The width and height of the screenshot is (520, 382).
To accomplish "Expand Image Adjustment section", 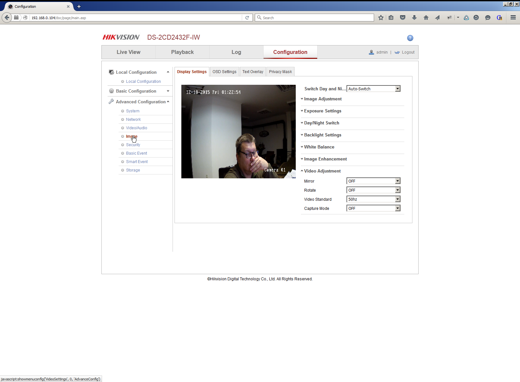I will (321, 99).
